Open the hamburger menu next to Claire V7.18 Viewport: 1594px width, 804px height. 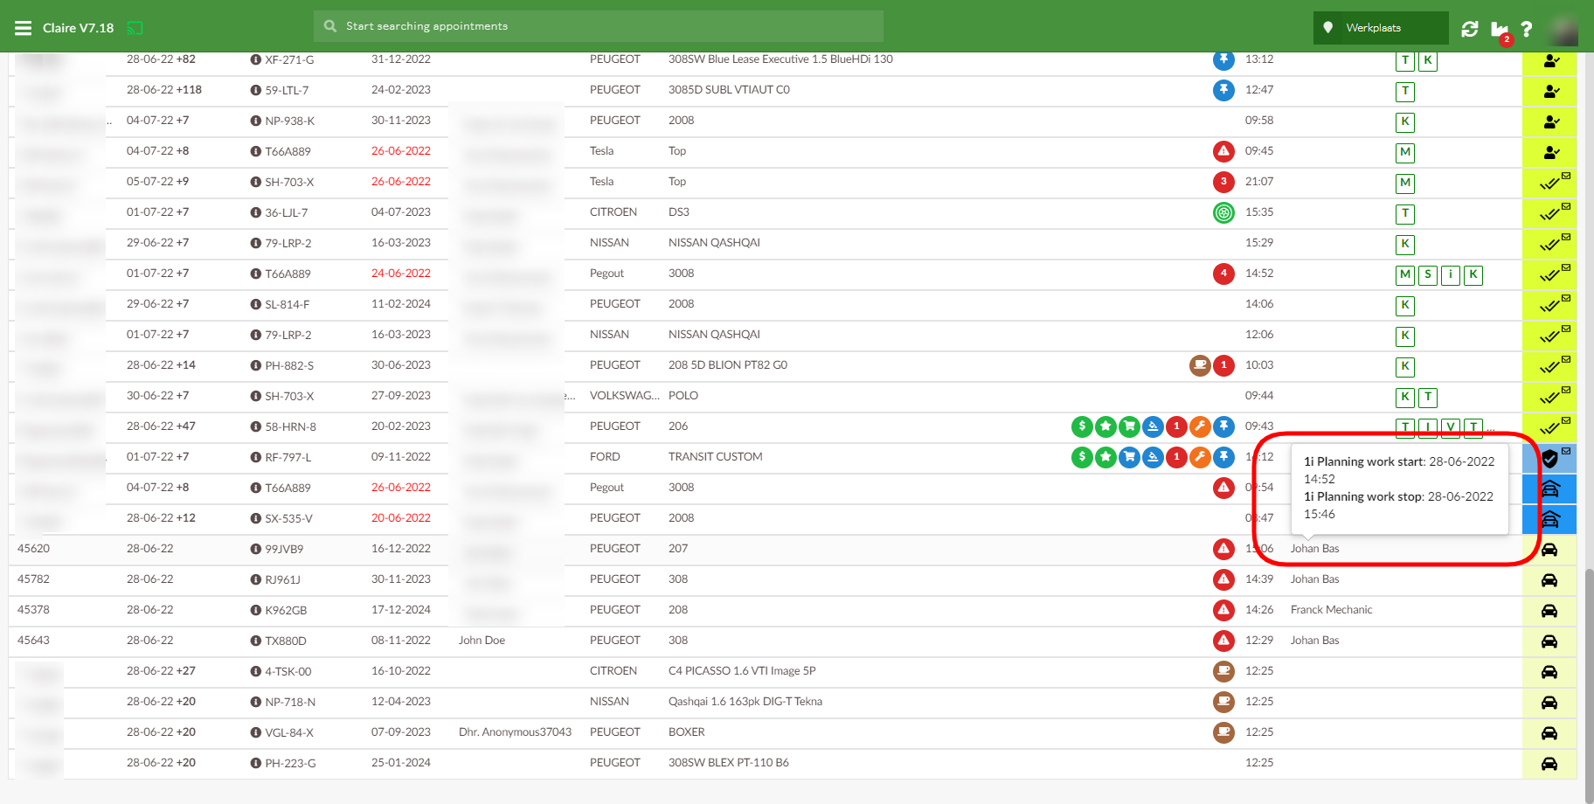tap(23, 28)
